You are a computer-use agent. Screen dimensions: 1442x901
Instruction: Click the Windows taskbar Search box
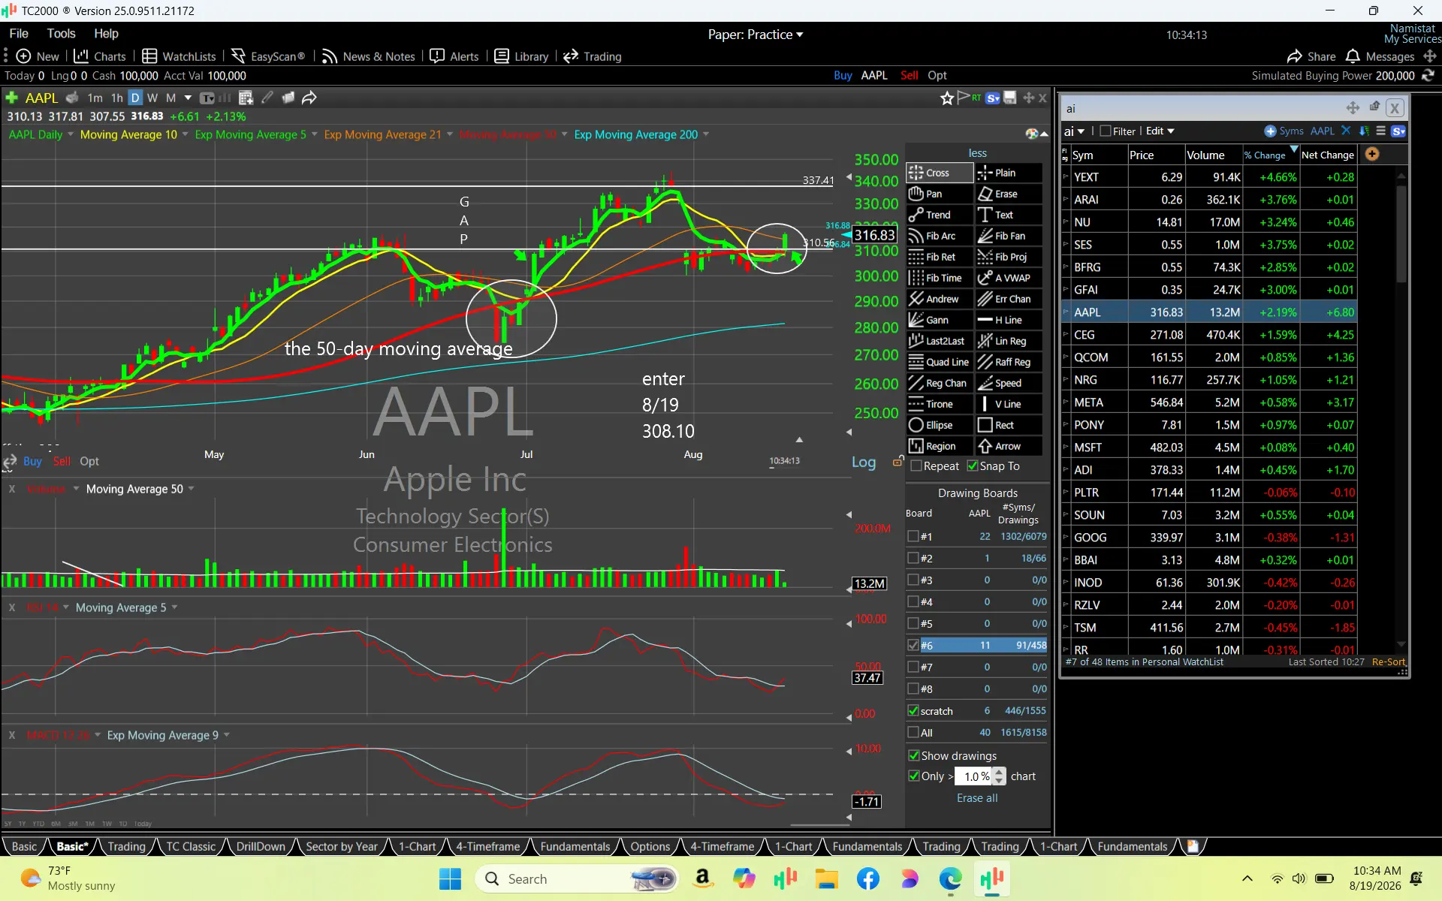click(577, 878)
